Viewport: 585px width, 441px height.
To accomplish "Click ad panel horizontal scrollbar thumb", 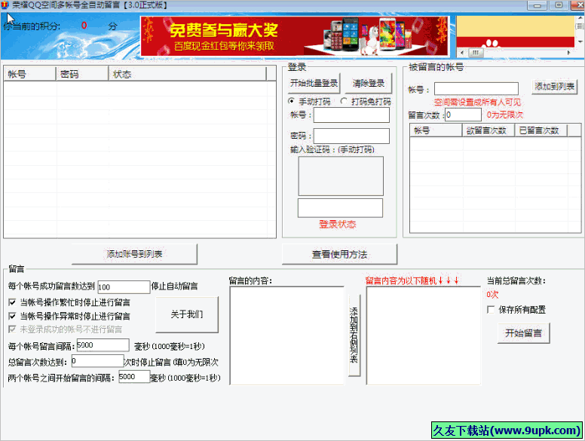I will click(476, 53).
